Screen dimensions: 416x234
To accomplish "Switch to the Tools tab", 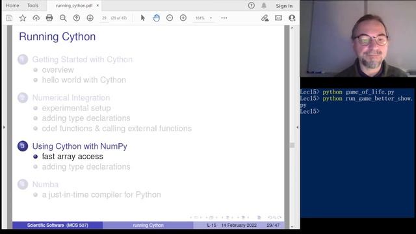I will point(33,6).
